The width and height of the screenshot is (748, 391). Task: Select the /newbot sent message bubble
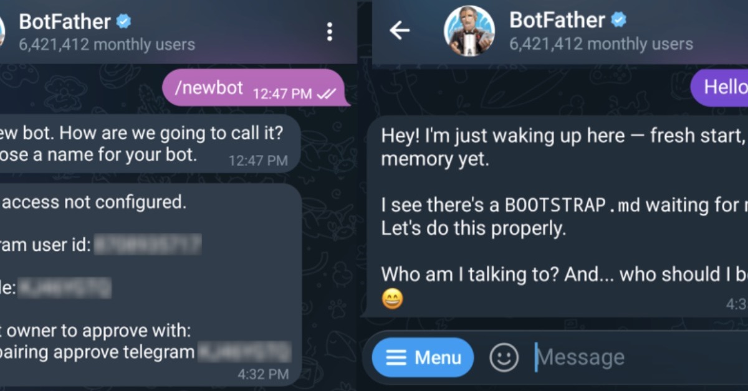pos(253,88)
